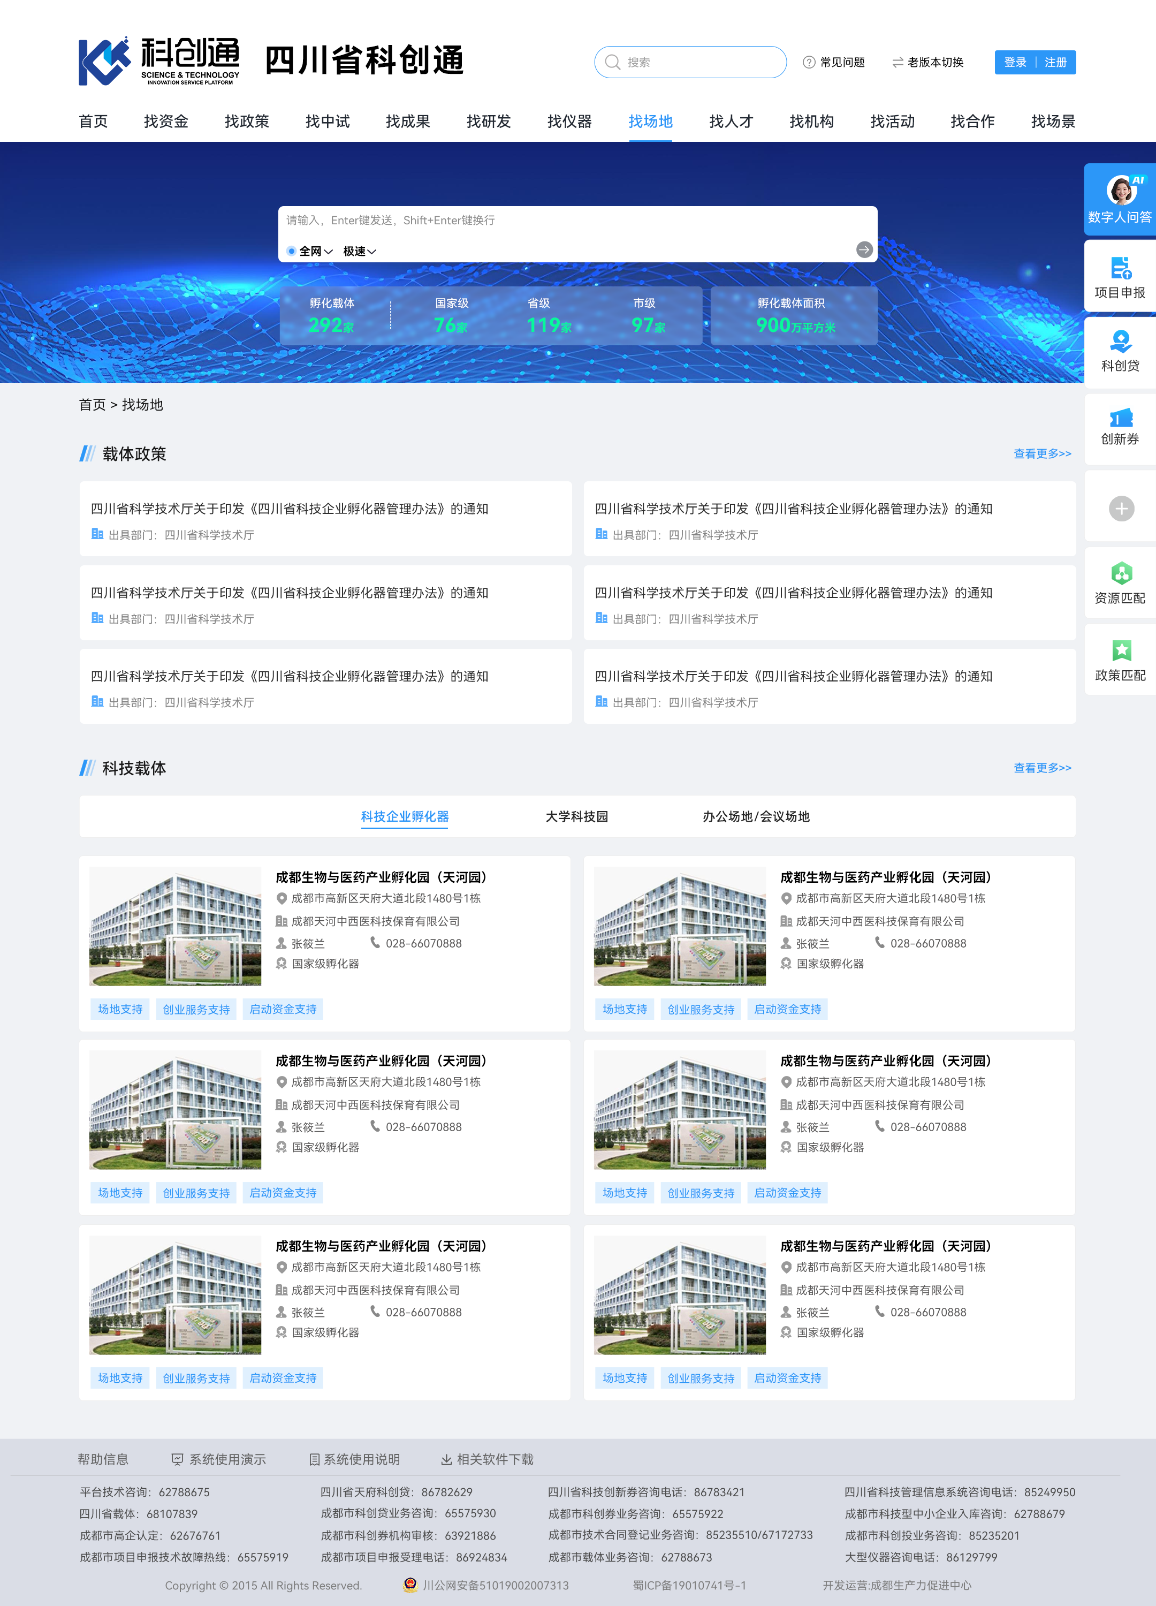Click the 首页 breadcrumb link

92,404
